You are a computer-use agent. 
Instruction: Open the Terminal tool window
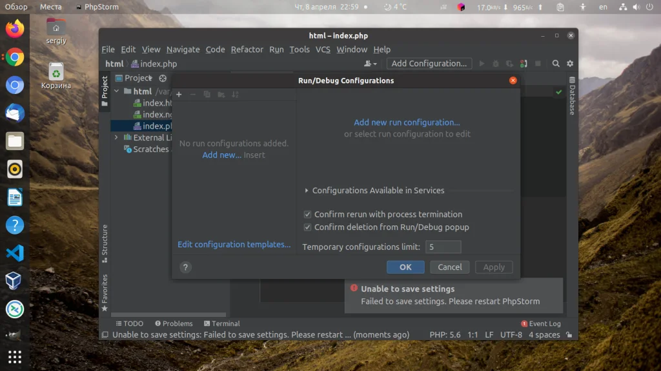(x=222, y=323)
